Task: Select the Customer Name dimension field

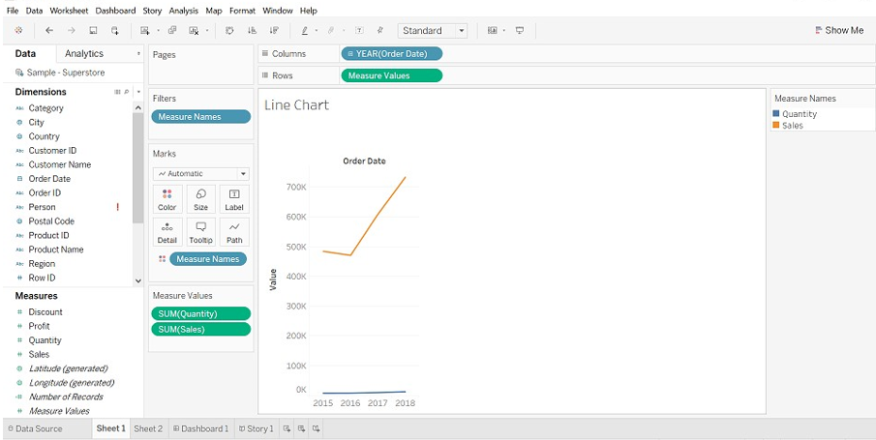Action: pos(60,164)
